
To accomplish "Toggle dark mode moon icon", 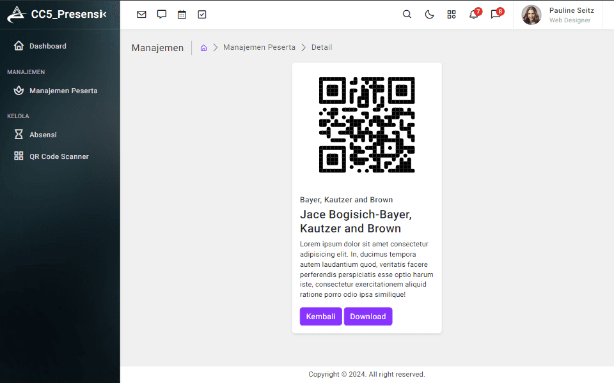I will [429, 15].
